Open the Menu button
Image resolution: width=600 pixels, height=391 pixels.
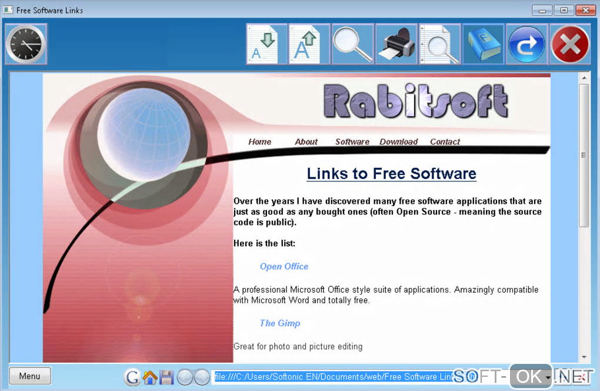30,376
